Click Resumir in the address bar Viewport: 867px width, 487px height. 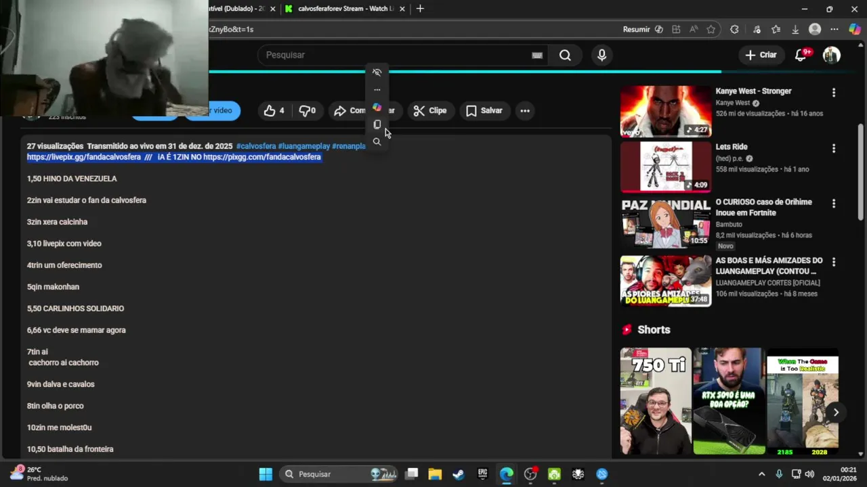pos(636,29)
